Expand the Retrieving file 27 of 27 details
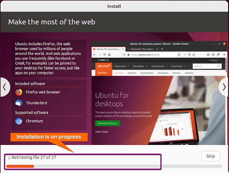 [x=9, y=158]
